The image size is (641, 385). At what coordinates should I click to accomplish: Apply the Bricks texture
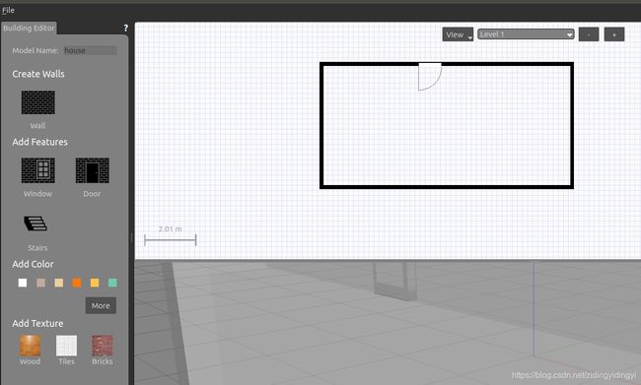pyautogui.click(x=103, y=346)
